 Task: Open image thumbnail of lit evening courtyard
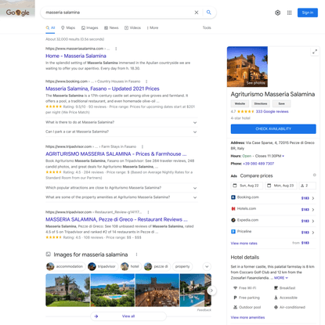[x=157, y=290]
